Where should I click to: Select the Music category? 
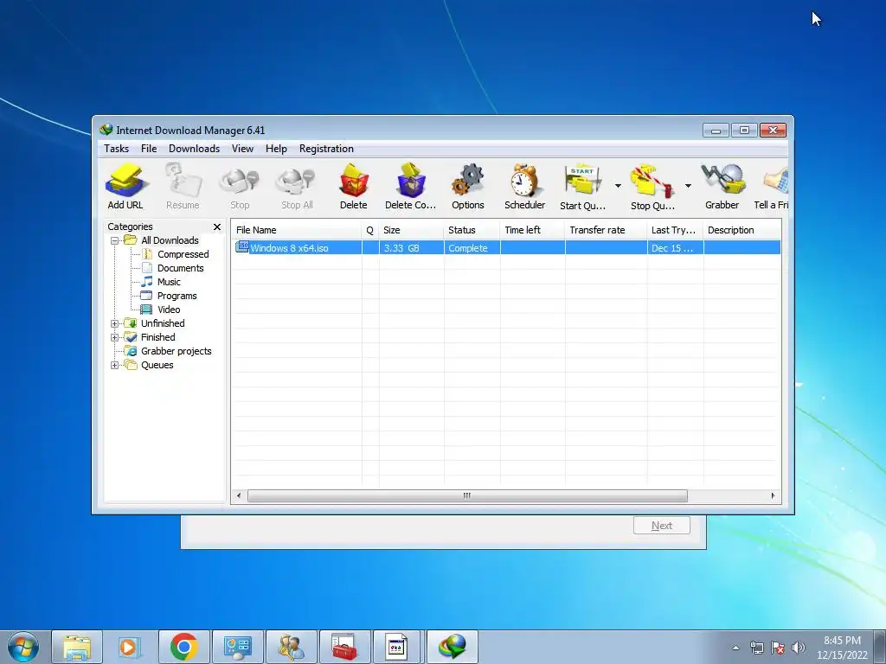point(169,282)
